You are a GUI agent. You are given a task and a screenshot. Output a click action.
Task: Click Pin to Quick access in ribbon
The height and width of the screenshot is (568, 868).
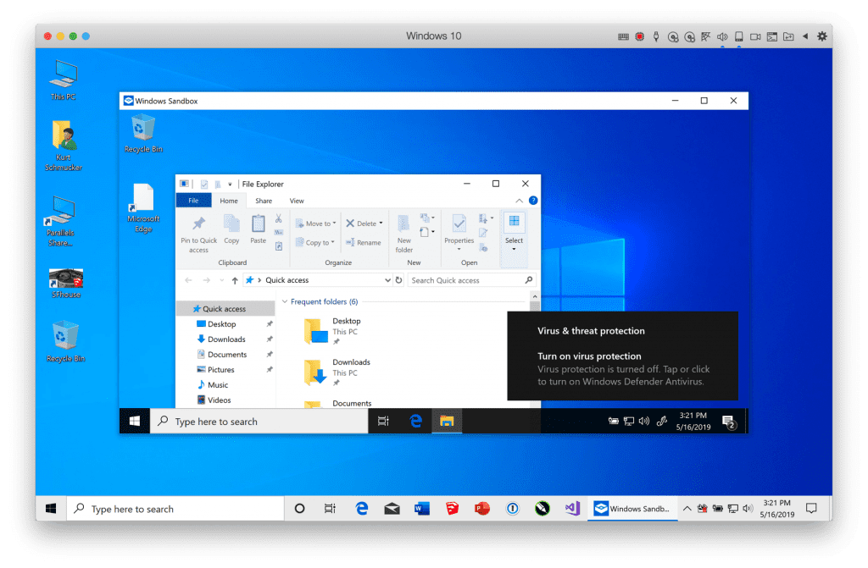(198, 234)
